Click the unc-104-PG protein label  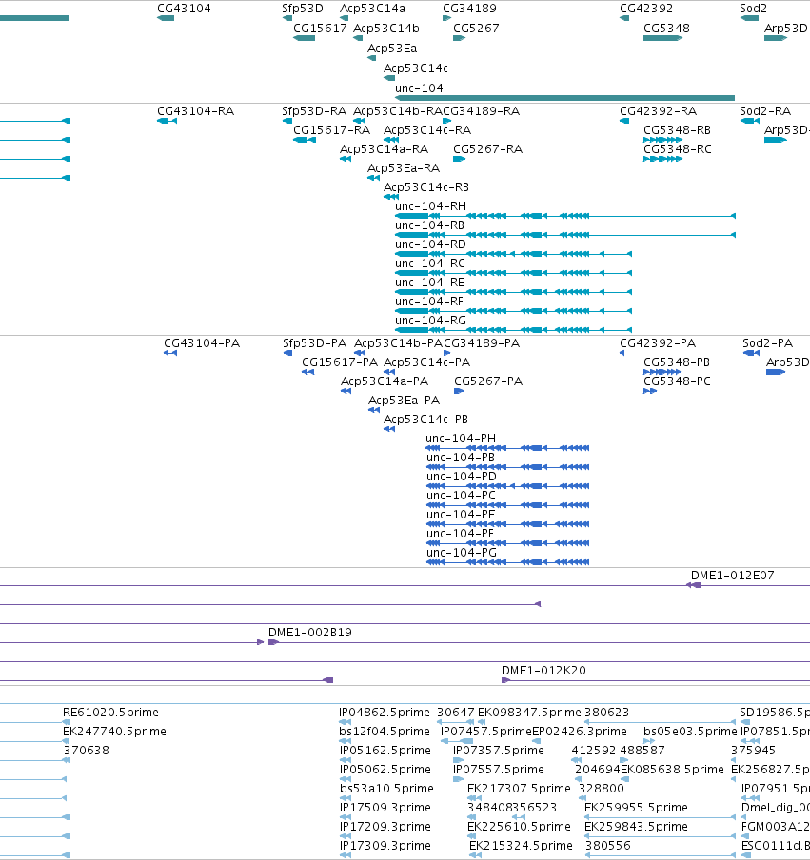[x=461, y=553]
